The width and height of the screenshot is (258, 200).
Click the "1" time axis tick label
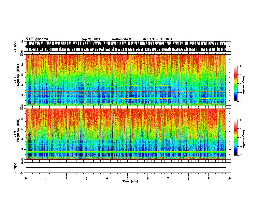tap(46, 178)
